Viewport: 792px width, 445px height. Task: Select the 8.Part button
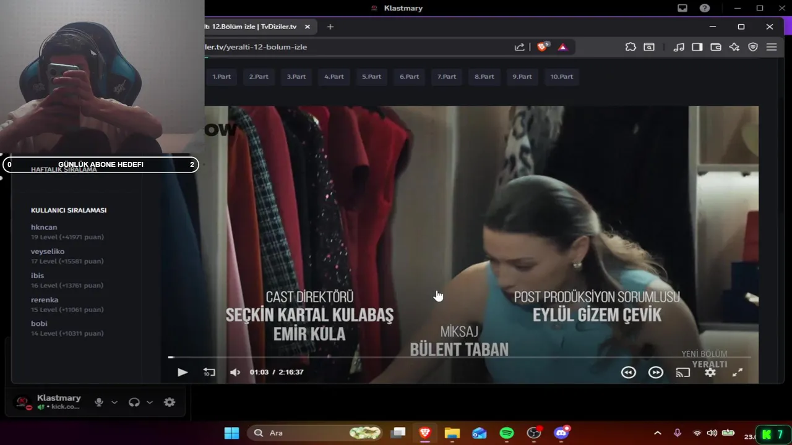click(x=484, y=77)
